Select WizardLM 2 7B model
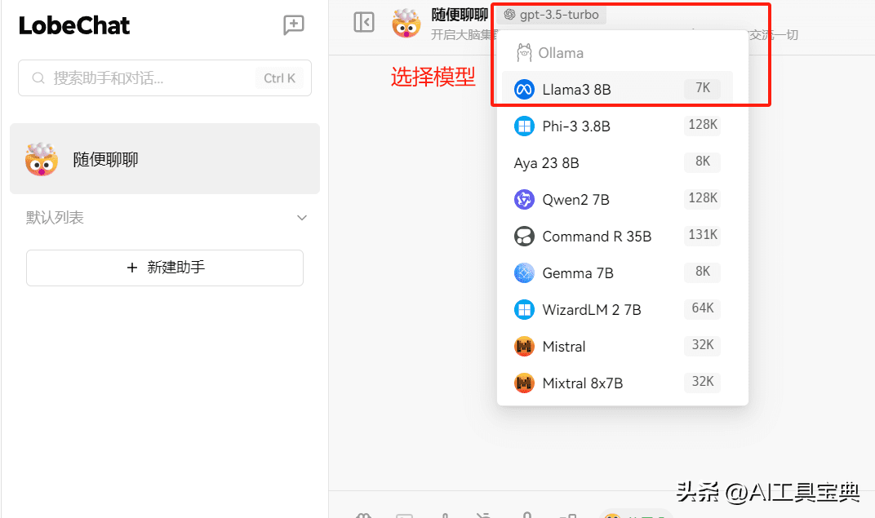 tap(591, 310)
